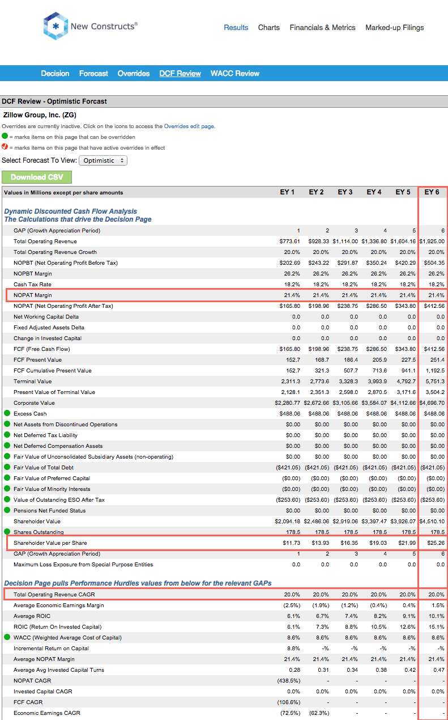Click override dot for Fair Value of Minority Interests

click(x=7, y=489)
